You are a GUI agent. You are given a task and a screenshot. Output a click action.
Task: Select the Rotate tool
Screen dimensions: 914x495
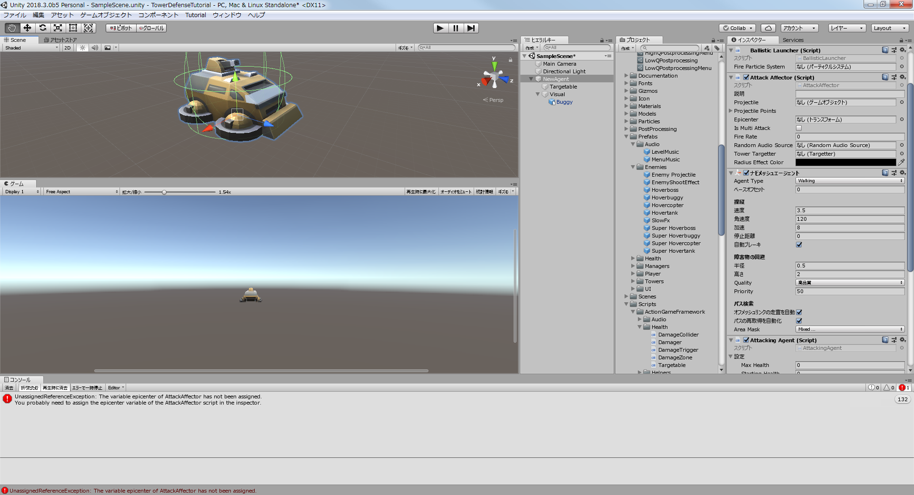coord(42,28)
